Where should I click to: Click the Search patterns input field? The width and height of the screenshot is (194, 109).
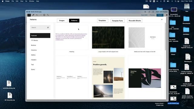[40, 28]
